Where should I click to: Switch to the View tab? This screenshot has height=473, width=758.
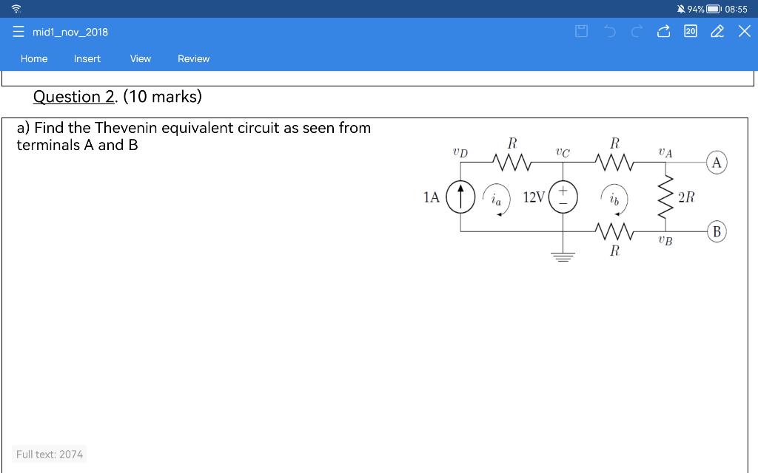coord(140,59)
